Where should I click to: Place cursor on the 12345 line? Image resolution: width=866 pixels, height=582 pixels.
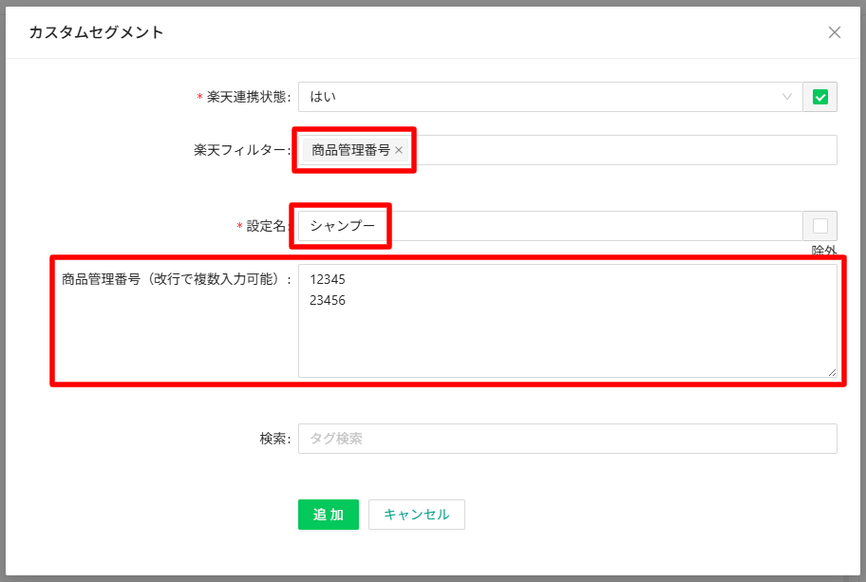tap(328, 281)
